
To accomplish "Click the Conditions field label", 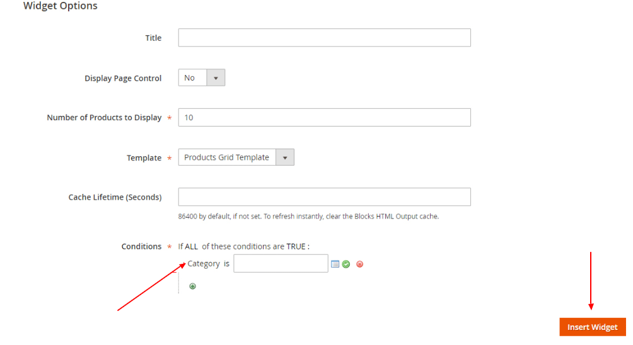I will pyautogui.click(x=141, y=247).
